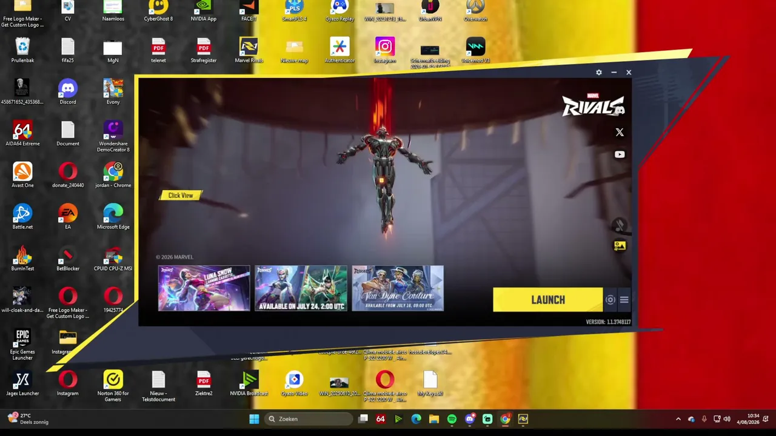Screen dimensions: 776x436
Task: Open NVIDIA Broadcast desktop shortcut
Action: point(249,384)
